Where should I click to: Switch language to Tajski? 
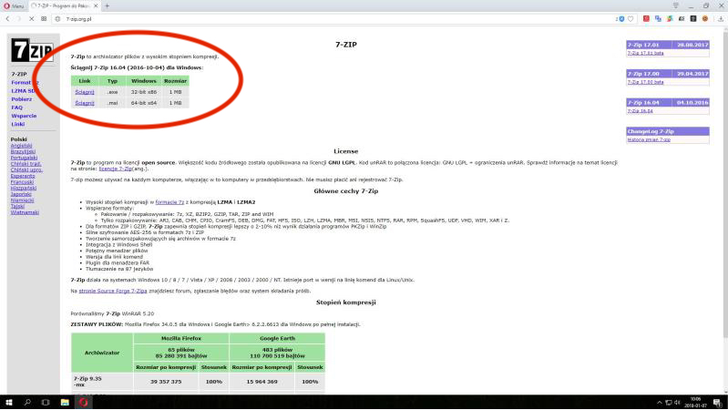[17, 206]
